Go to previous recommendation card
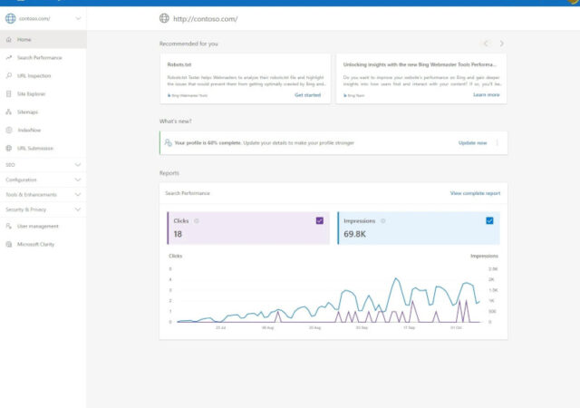Image resolution: width=580 pixels, height=408 pixels. (x=486, y=44)
